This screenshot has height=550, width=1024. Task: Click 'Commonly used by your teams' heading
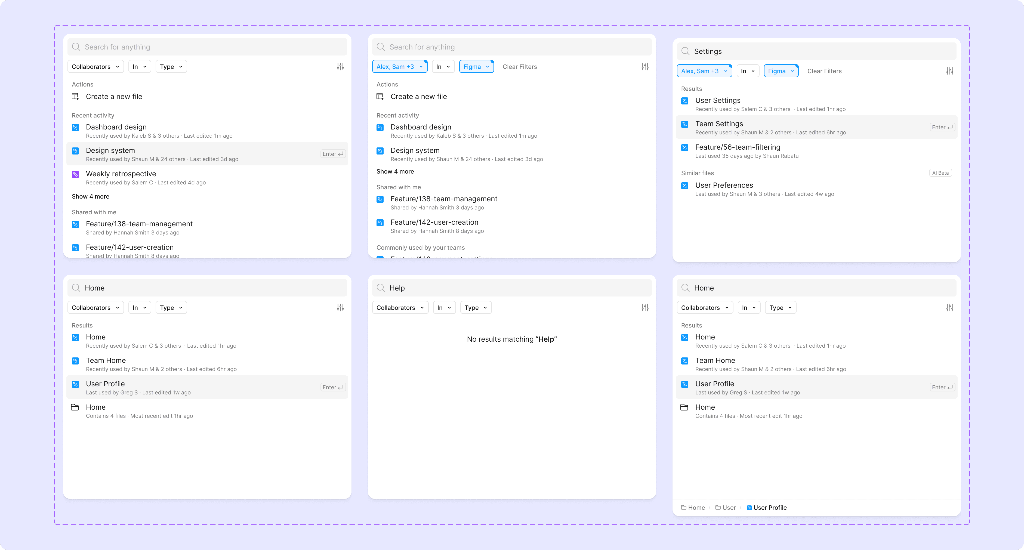pos(421,248)
